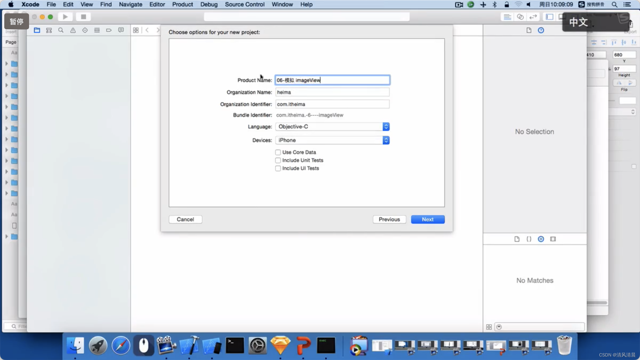Viewport: 640px width, 360px height.
Task: Click the back chevron in the jump bar
Action: click(147, 30)
